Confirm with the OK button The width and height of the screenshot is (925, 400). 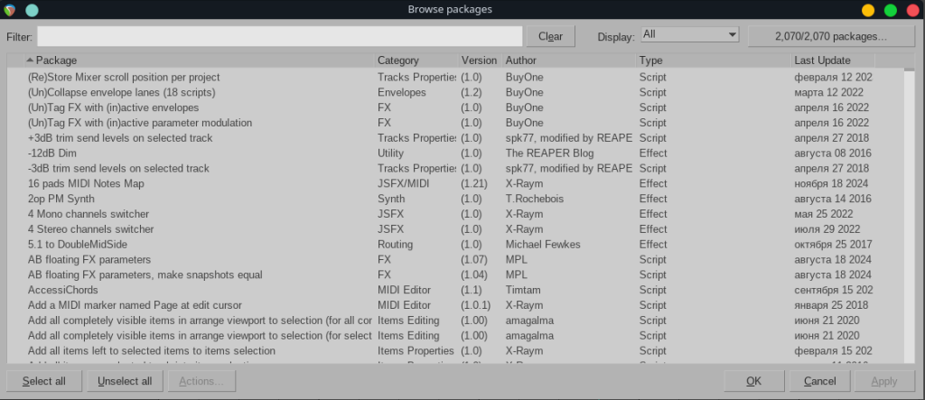[x=752, y=381]
